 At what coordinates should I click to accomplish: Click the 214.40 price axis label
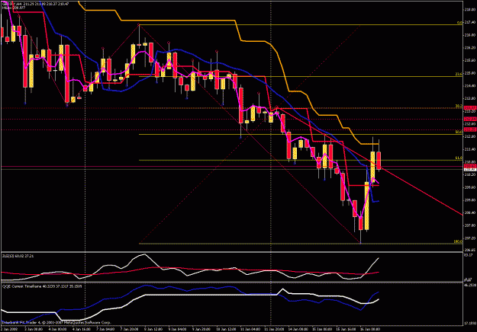pos(470,86)
